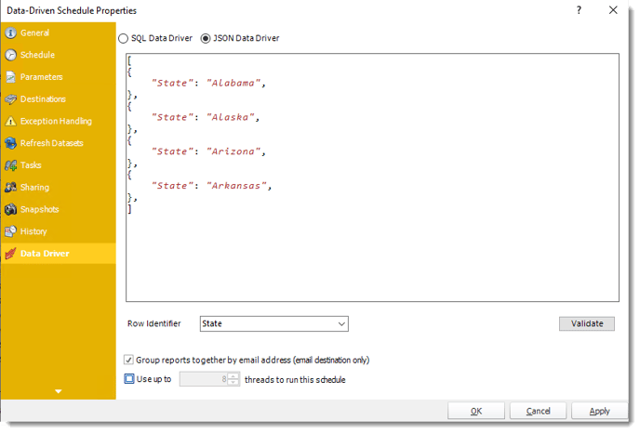Go to the Tasks section
The height and width of the screenshot is (433, 640).
(59, 165)
